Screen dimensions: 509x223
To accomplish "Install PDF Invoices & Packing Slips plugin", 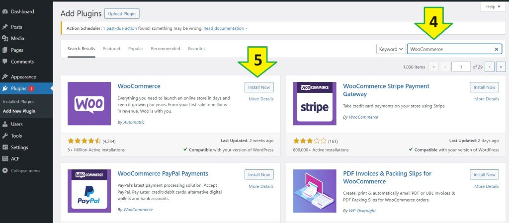I will pyautogui.click(x=484, y=174).
